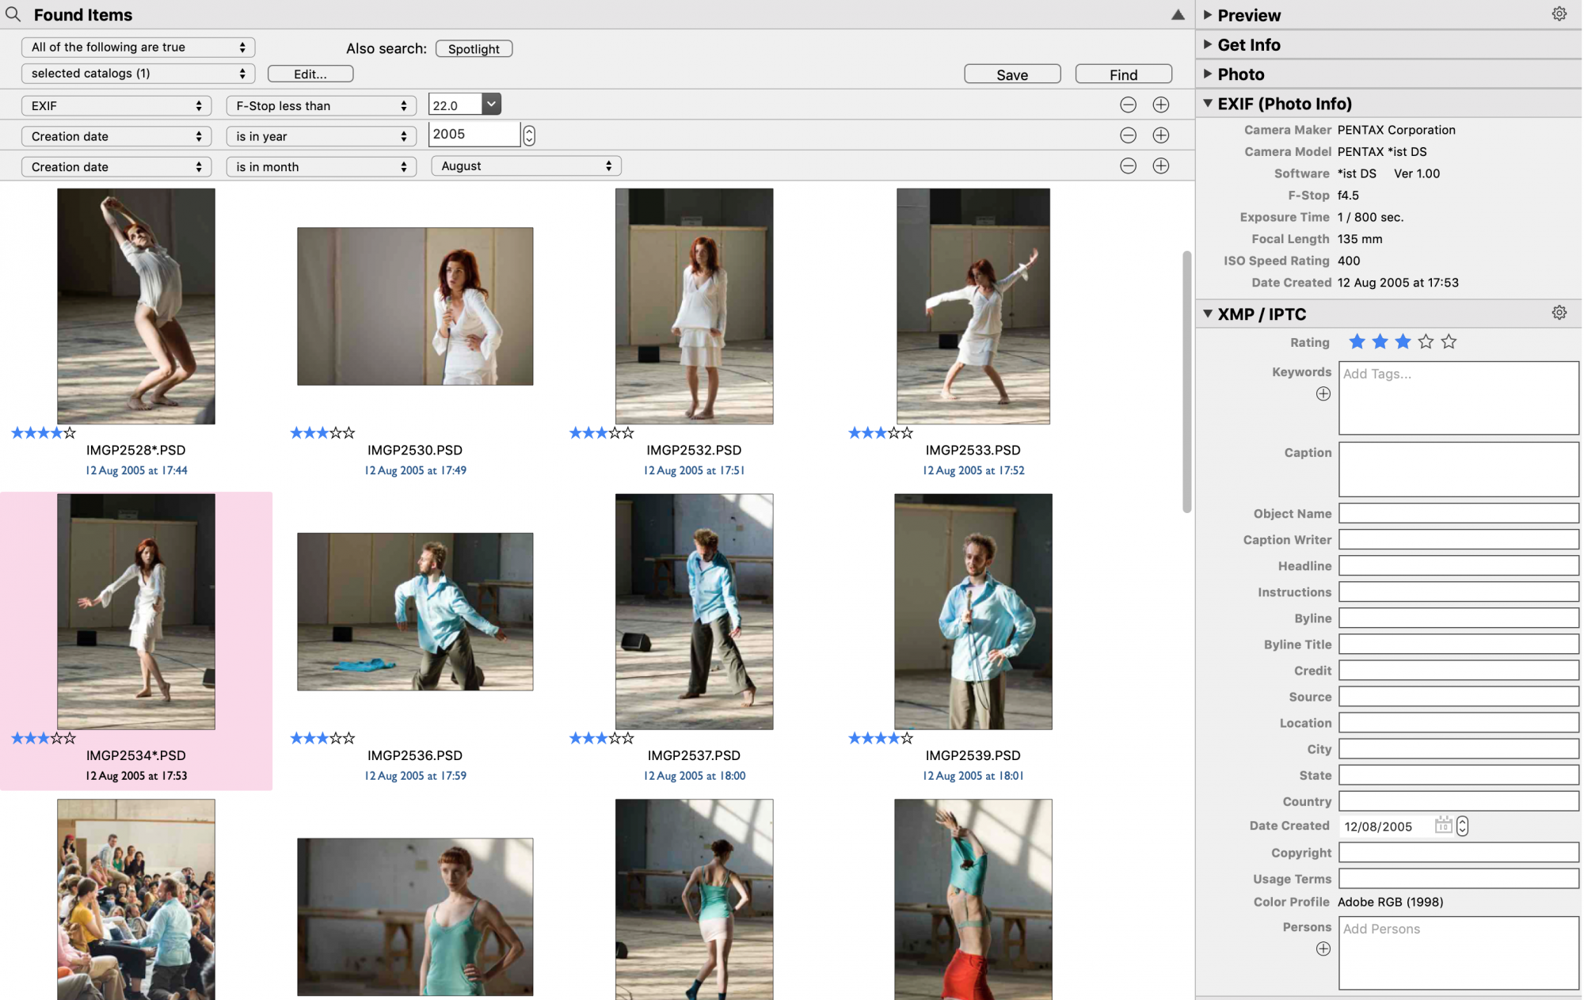Add a keyword with the plus icon
Image resolution: width=1584 pixels, height=1000 pixels.
(1323, 394)
